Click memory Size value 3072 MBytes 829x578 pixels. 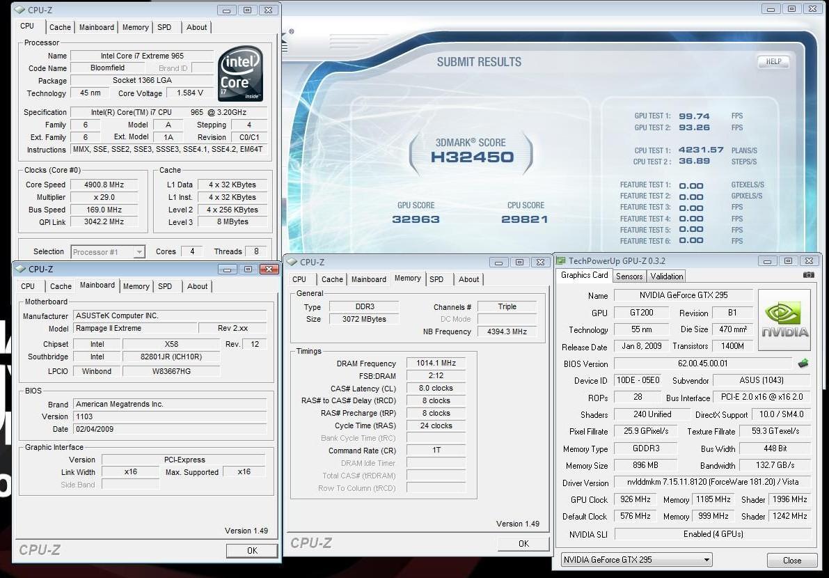coord(364,319)
